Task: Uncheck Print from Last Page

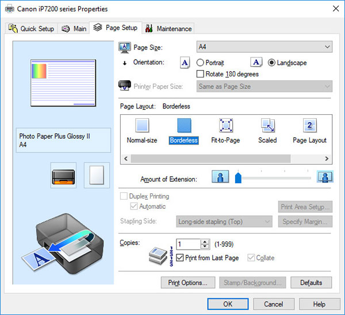Action: coord(180,258)
